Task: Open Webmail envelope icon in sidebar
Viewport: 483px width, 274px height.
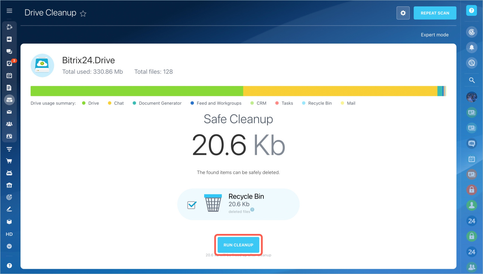Action: click(x=9, y=112)
